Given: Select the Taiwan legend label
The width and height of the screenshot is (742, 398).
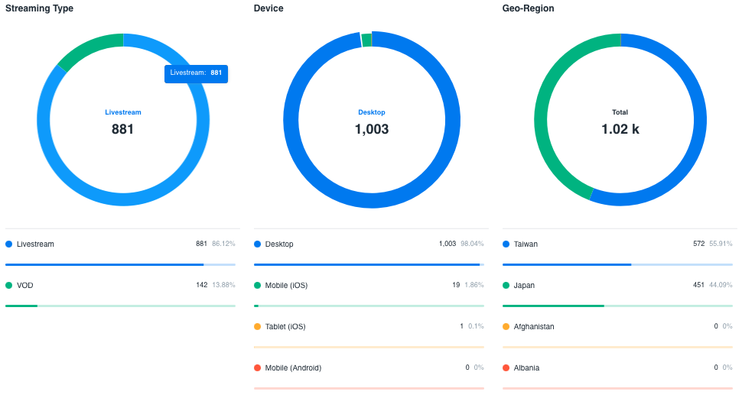Looking at the screenshot, I should (x=526, y=244).
